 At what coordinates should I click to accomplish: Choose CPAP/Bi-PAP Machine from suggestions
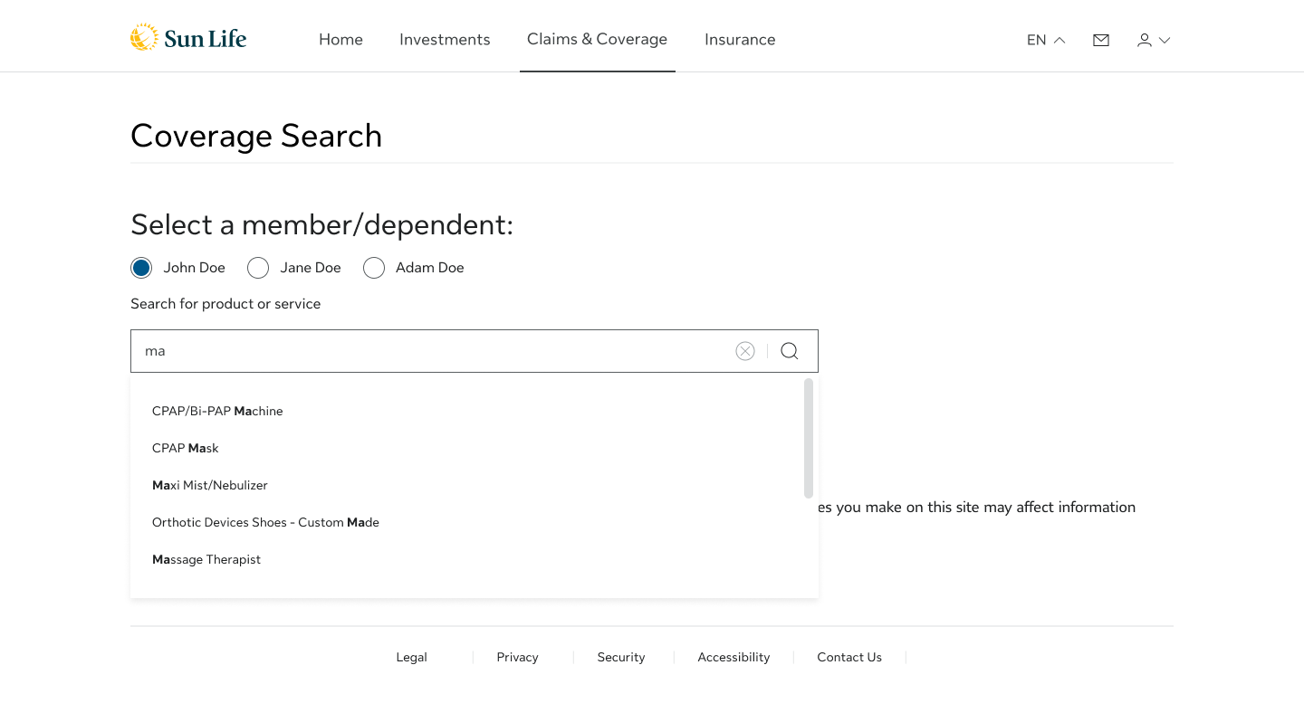click(217, 411)
